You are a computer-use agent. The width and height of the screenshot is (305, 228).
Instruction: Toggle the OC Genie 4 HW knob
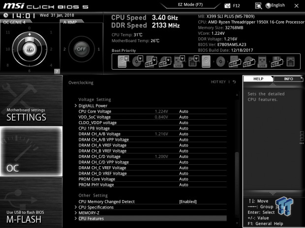[x=30, y=49]
